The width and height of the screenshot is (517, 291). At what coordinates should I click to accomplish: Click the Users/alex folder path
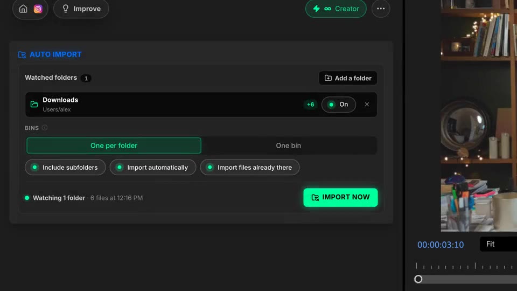pos(57,109)
